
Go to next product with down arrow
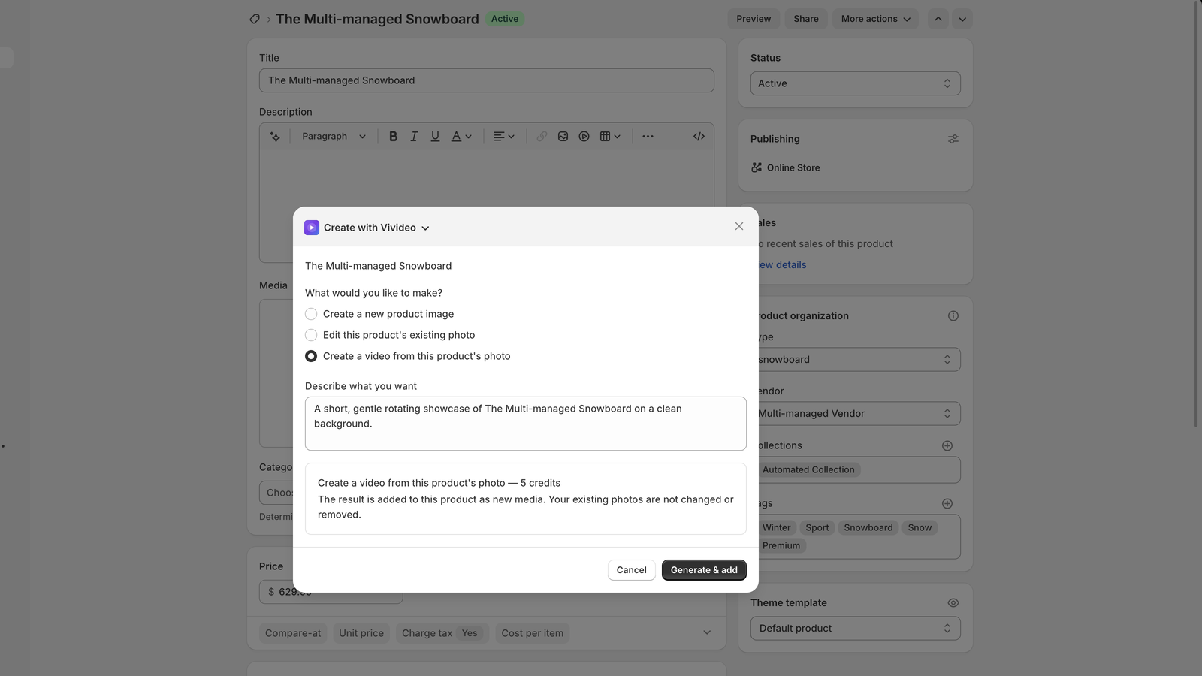pos(962,19)
